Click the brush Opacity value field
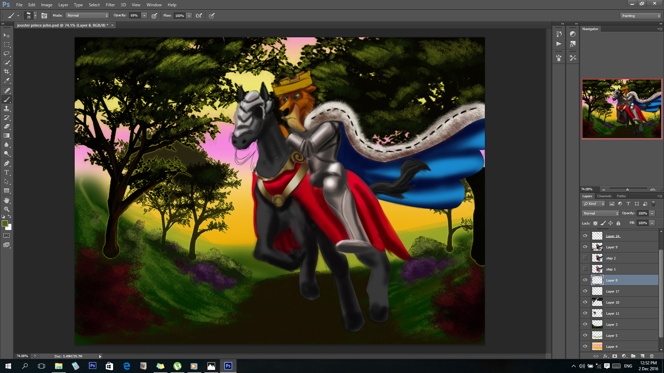The image size is (664, 373). pyautogui.click(x=135, y=16)
